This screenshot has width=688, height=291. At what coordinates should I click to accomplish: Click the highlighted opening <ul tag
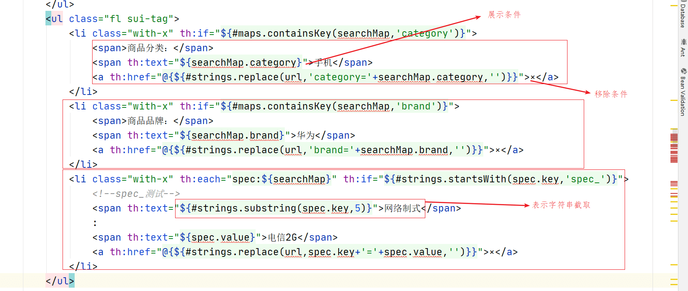click(54, 19)
